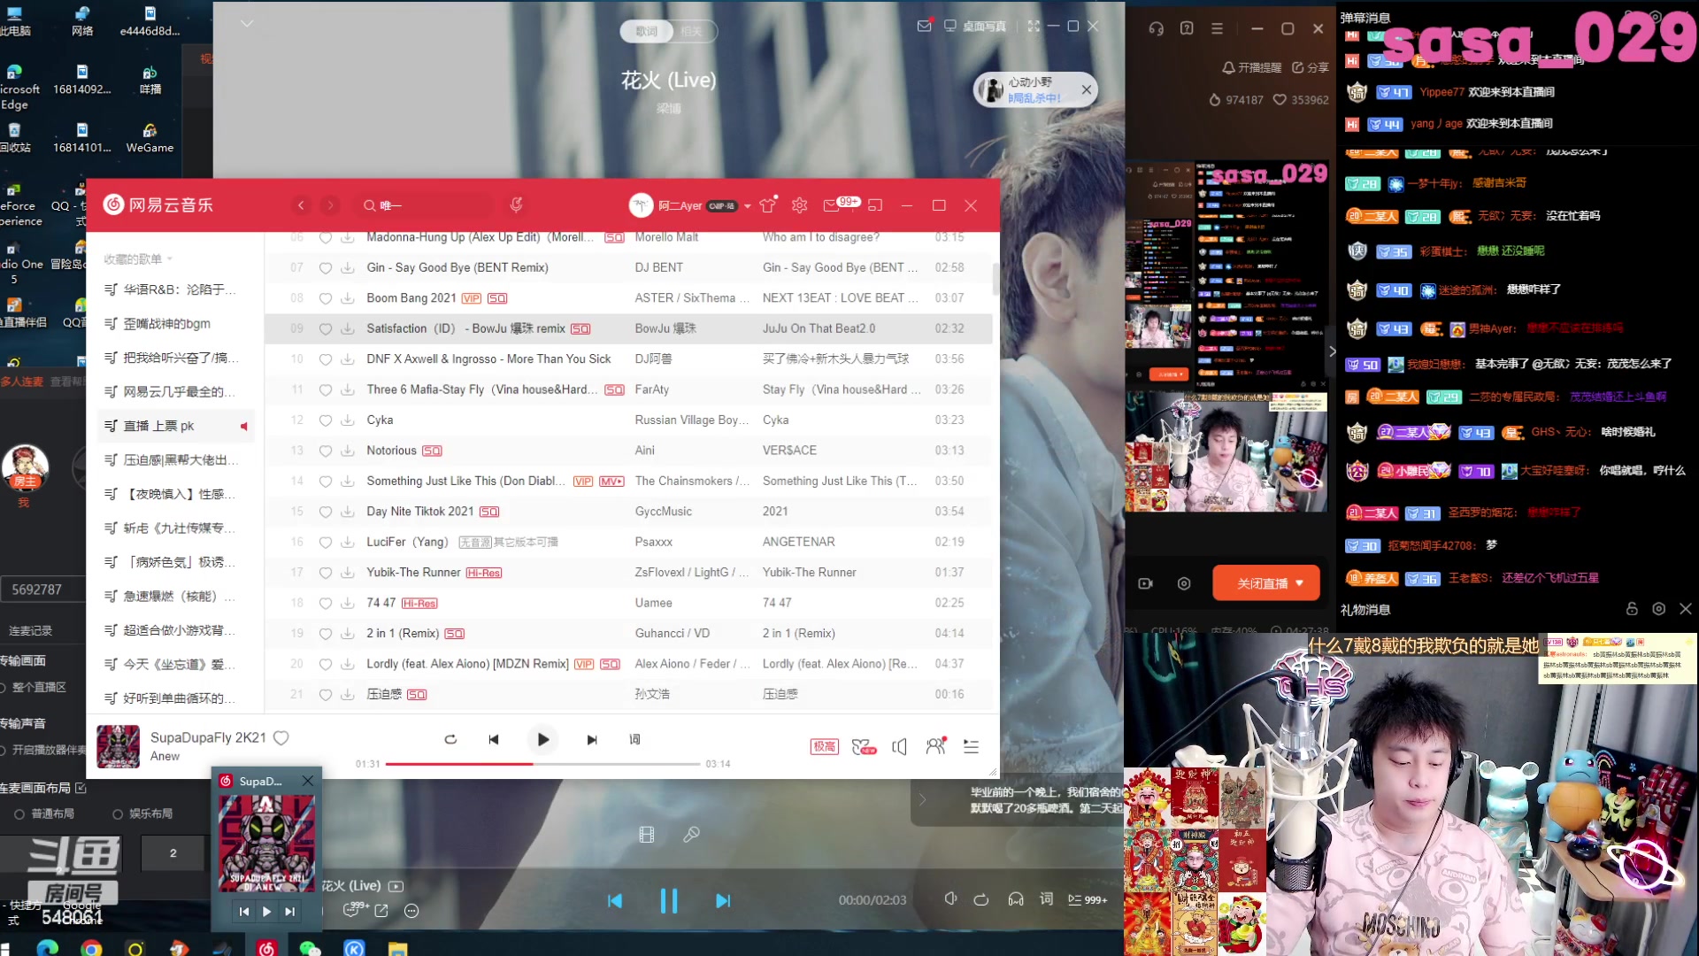Go back with the NetEase header left arrow

point(301,205)
